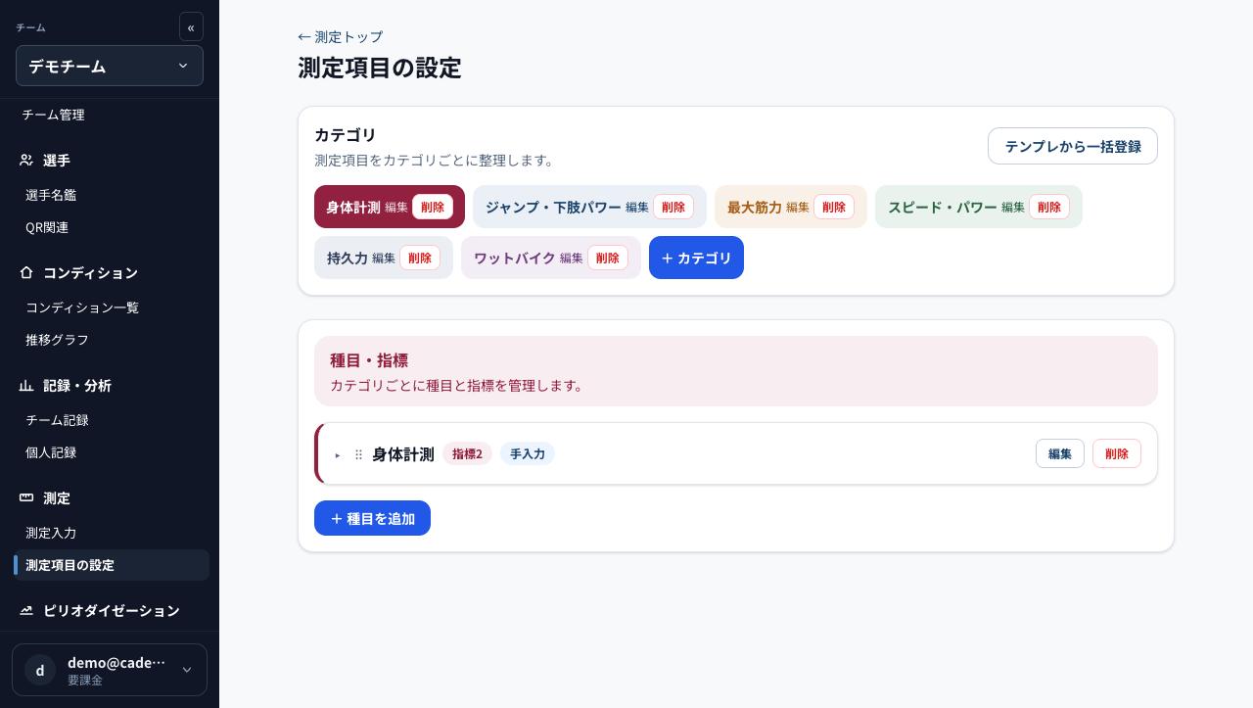
Task: Select the 最大筋力 category chip
Action: 755,207
